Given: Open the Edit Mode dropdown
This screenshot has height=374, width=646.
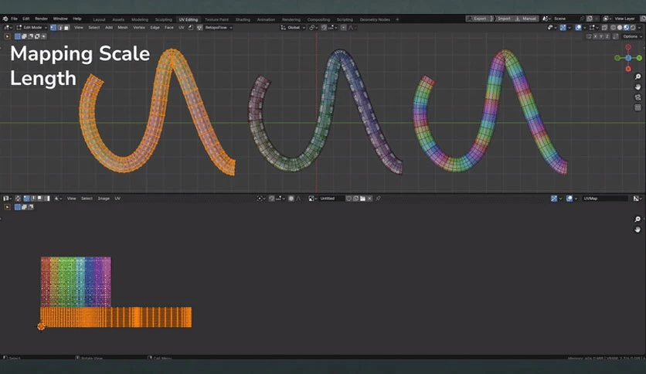Looking at the screenshot, I should (32, 28).
